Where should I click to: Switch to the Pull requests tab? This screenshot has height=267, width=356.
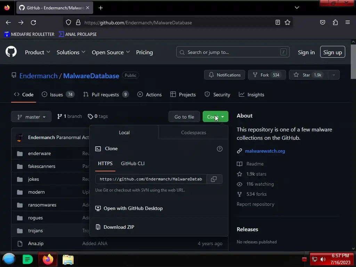coord(106,95)
